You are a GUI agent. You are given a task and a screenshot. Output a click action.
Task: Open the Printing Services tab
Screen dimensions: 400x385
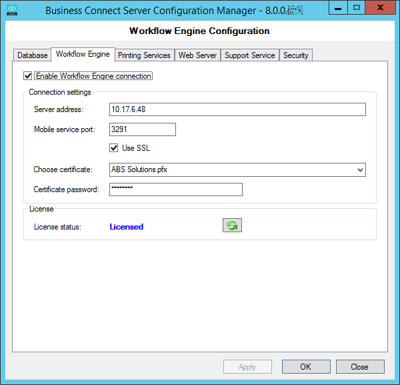(144, 55)
